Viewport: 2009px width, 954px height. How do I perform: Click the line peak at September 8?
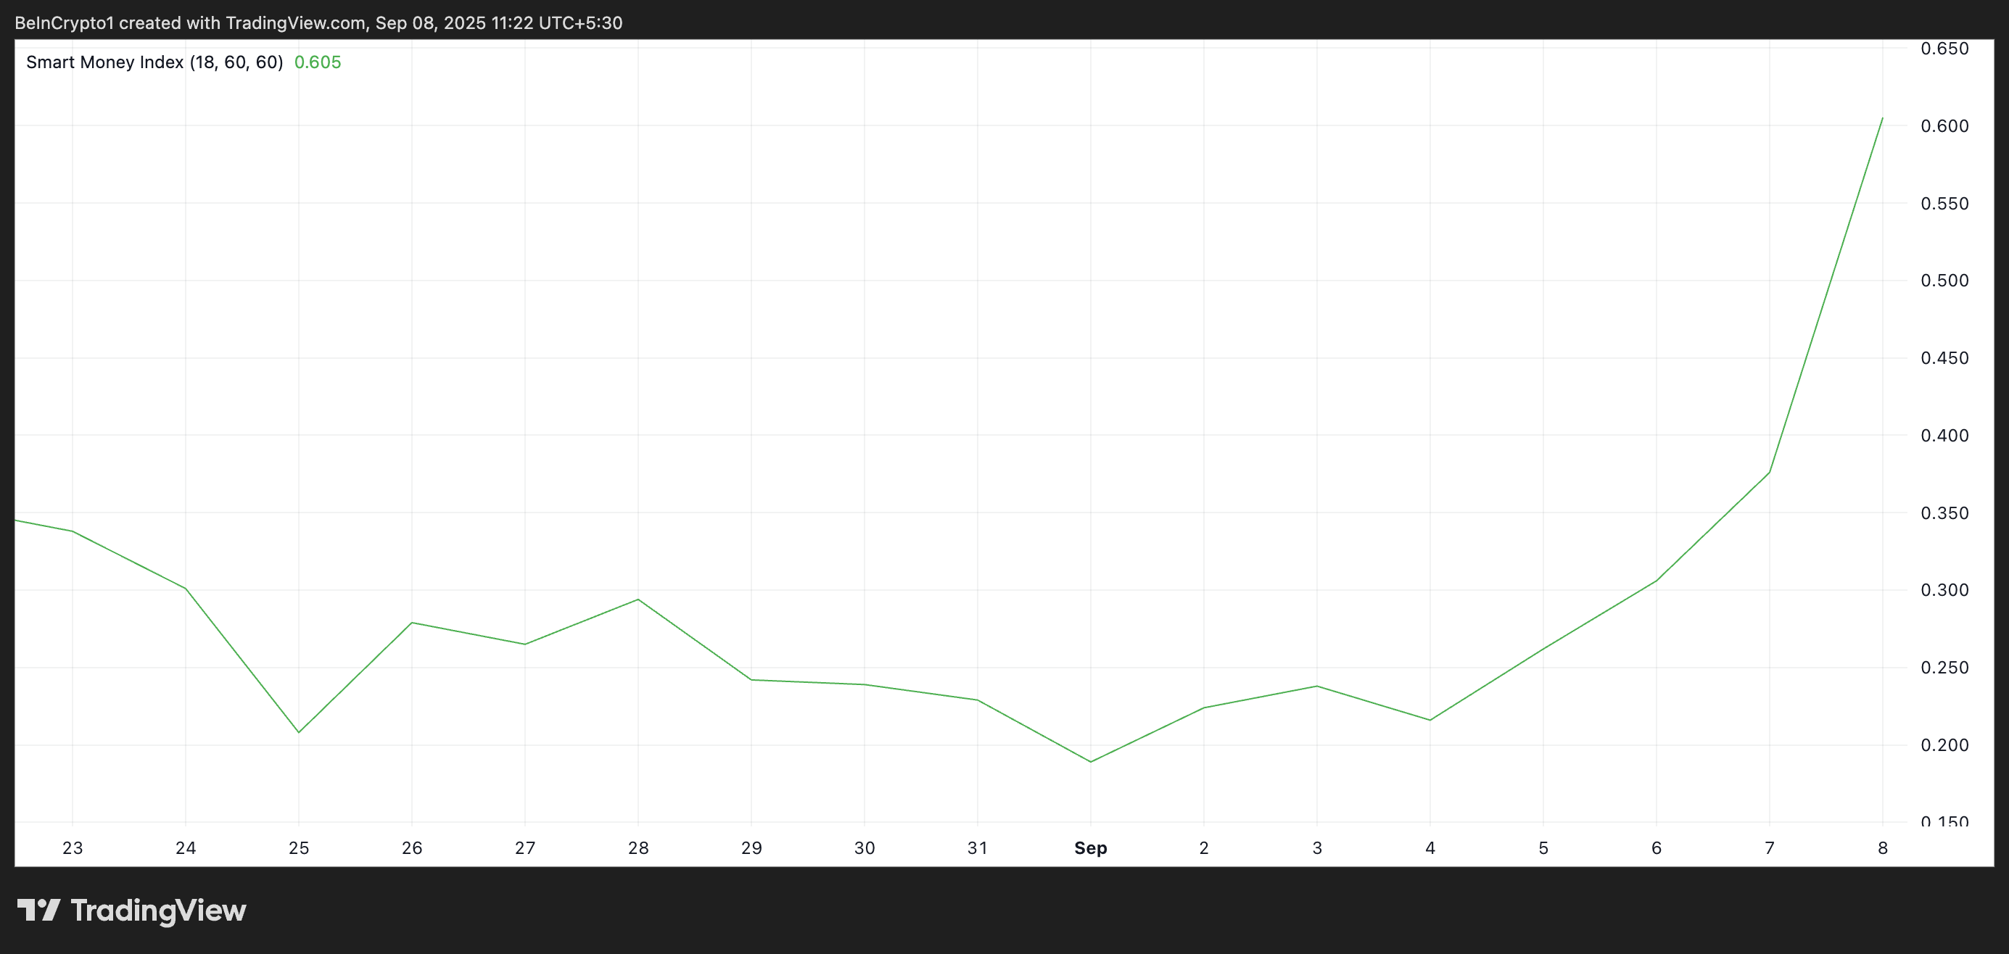1882,118
